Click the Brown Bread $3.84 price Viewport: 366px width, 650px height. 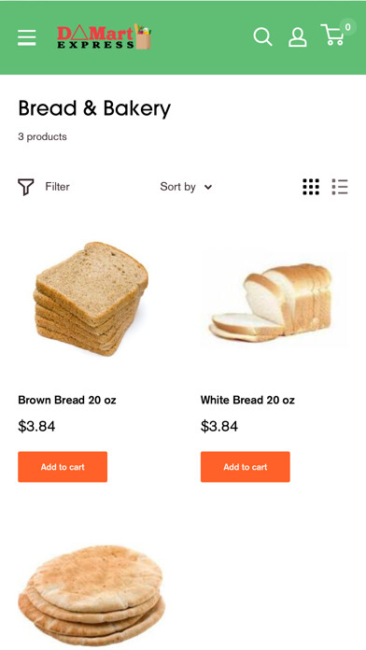[36, 426]
